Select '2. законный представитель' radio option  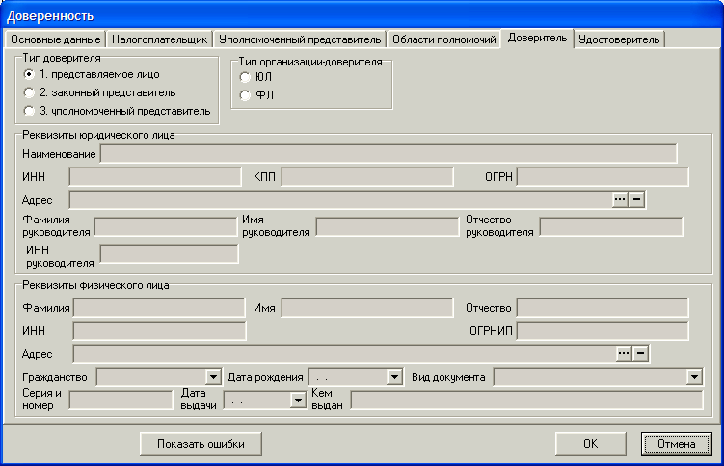coord(29,92)
